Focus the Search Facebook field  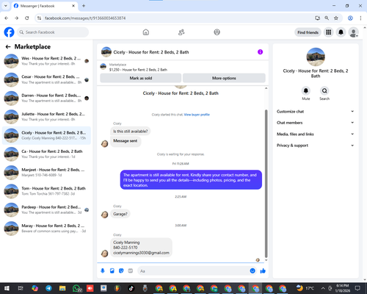coord(53,32)
